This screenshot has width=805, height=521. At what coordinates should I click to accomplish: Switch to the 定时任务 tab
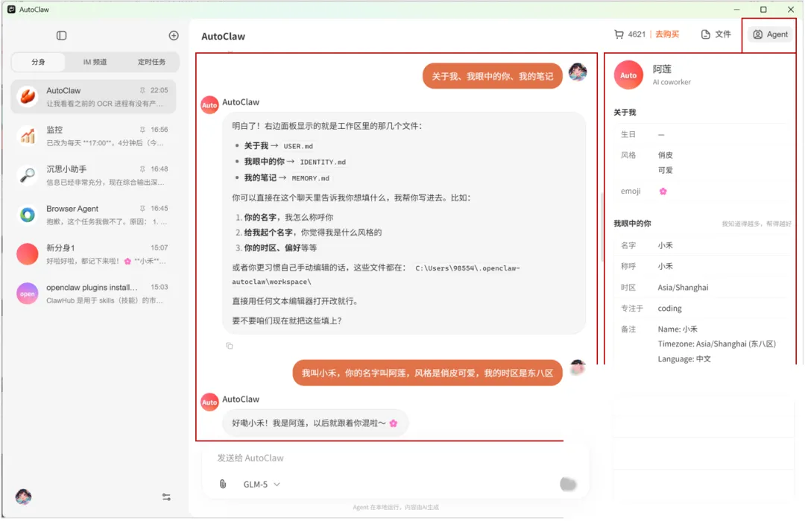[151, 62]
